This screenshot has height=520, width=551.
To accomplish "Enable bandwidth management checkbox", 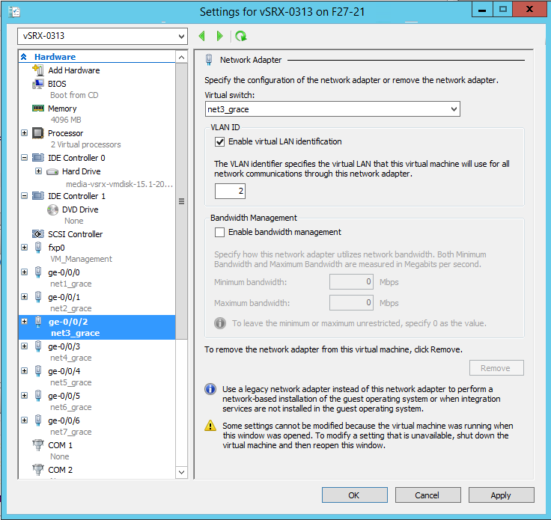I will pyautogui.click(x=219, y=232).
